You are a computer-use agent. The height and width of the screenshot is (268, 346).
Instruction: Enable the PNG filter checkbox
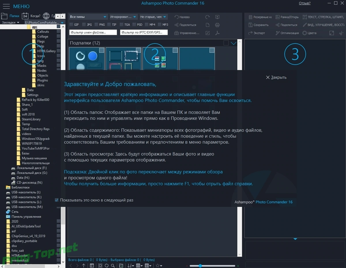[96, 25]
